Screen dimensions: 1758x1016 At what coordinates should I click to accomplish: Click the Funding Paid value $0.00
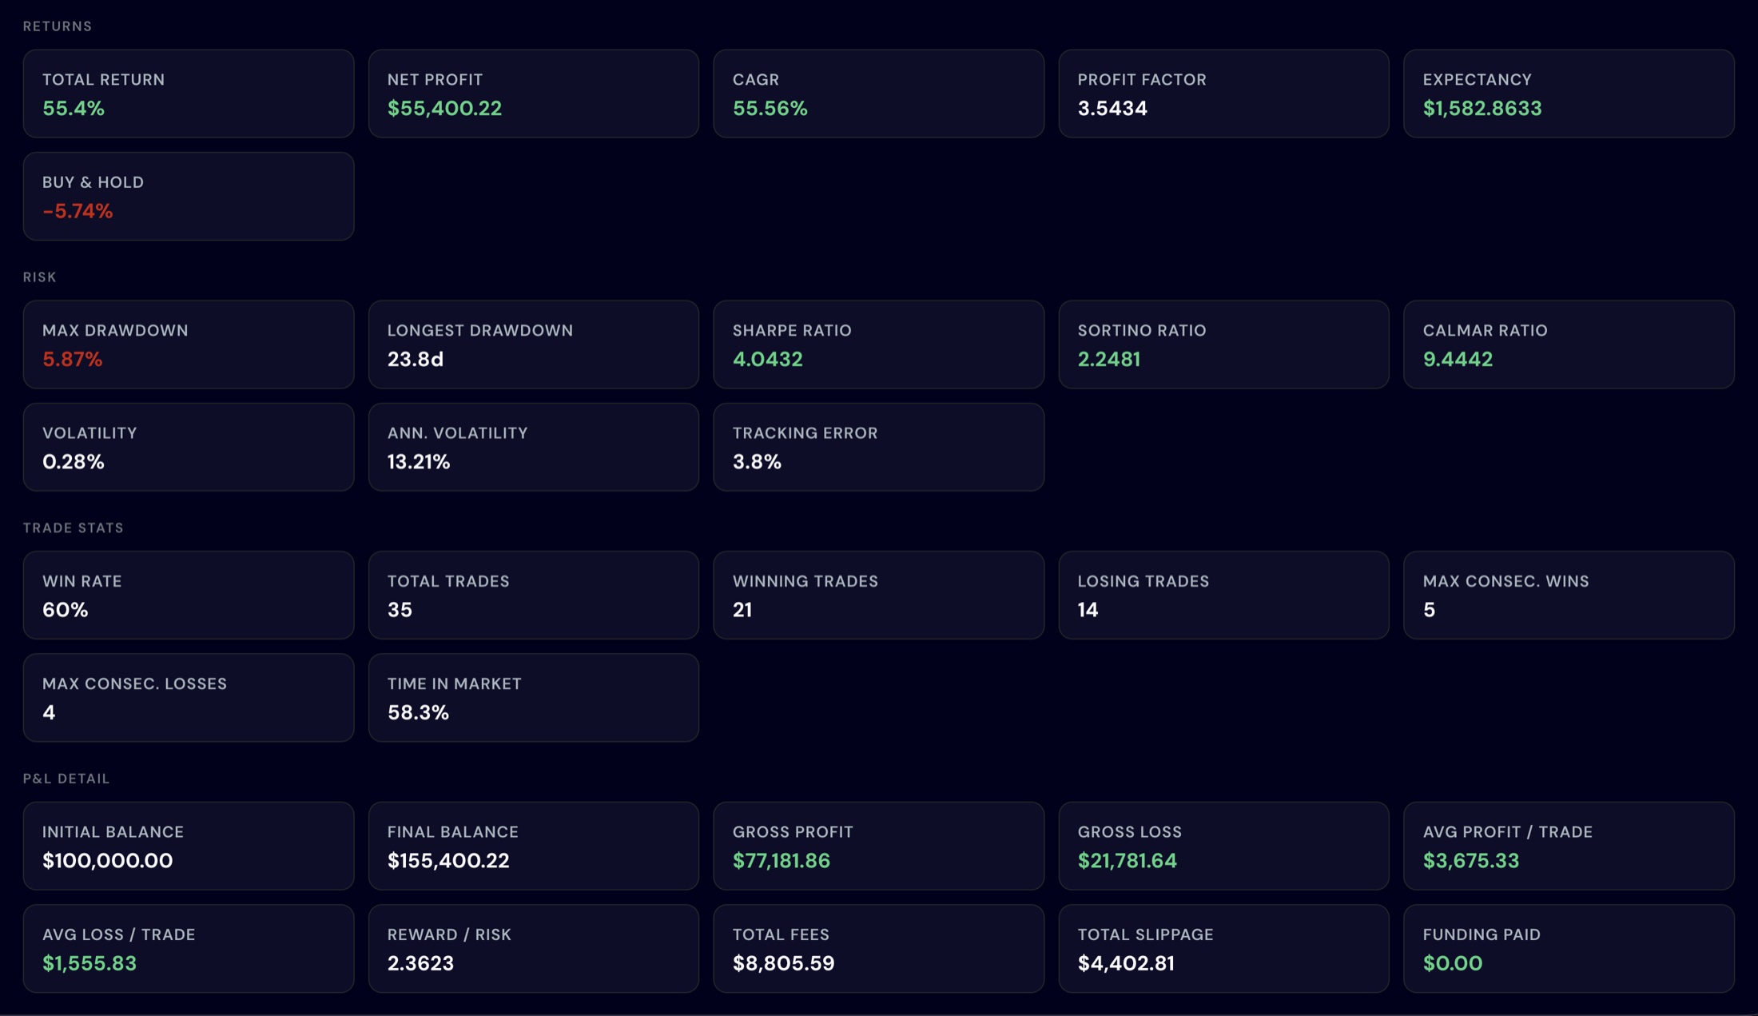pyautogui.click(x=1453, y=963)
